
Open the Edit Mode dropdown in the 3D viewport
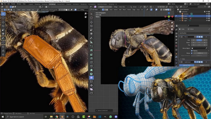[95, 10]
